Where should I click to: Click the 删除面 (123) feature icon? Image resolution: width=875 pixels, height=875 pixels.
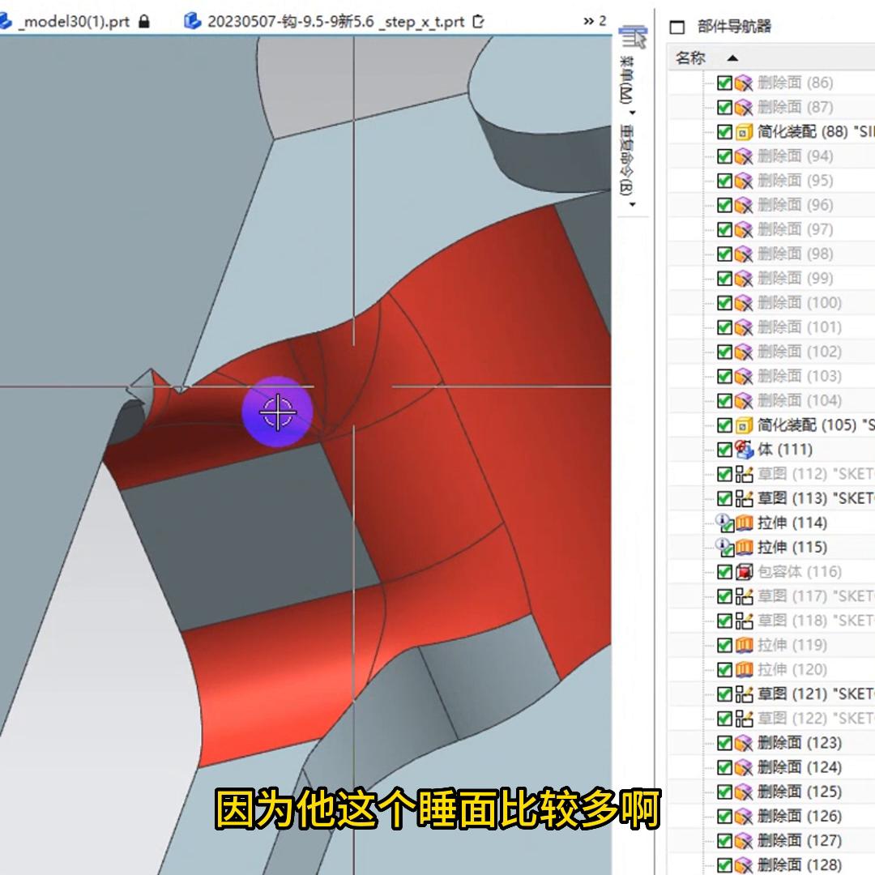(x=744, y=743)
